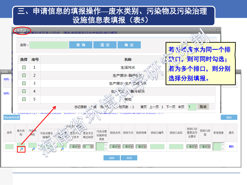Click the 选择 column header
Viewport: 247px width, 185px height.
click(24, 59)
